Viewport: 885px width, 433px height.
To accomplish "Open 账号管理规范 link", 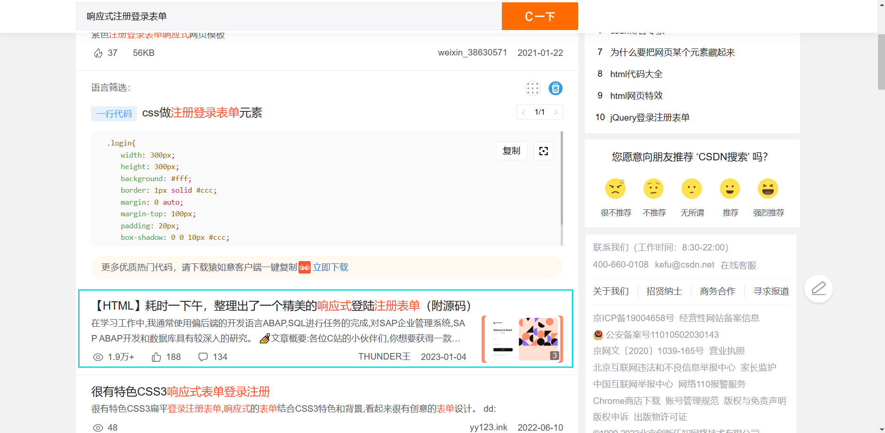I will [692, 401].
